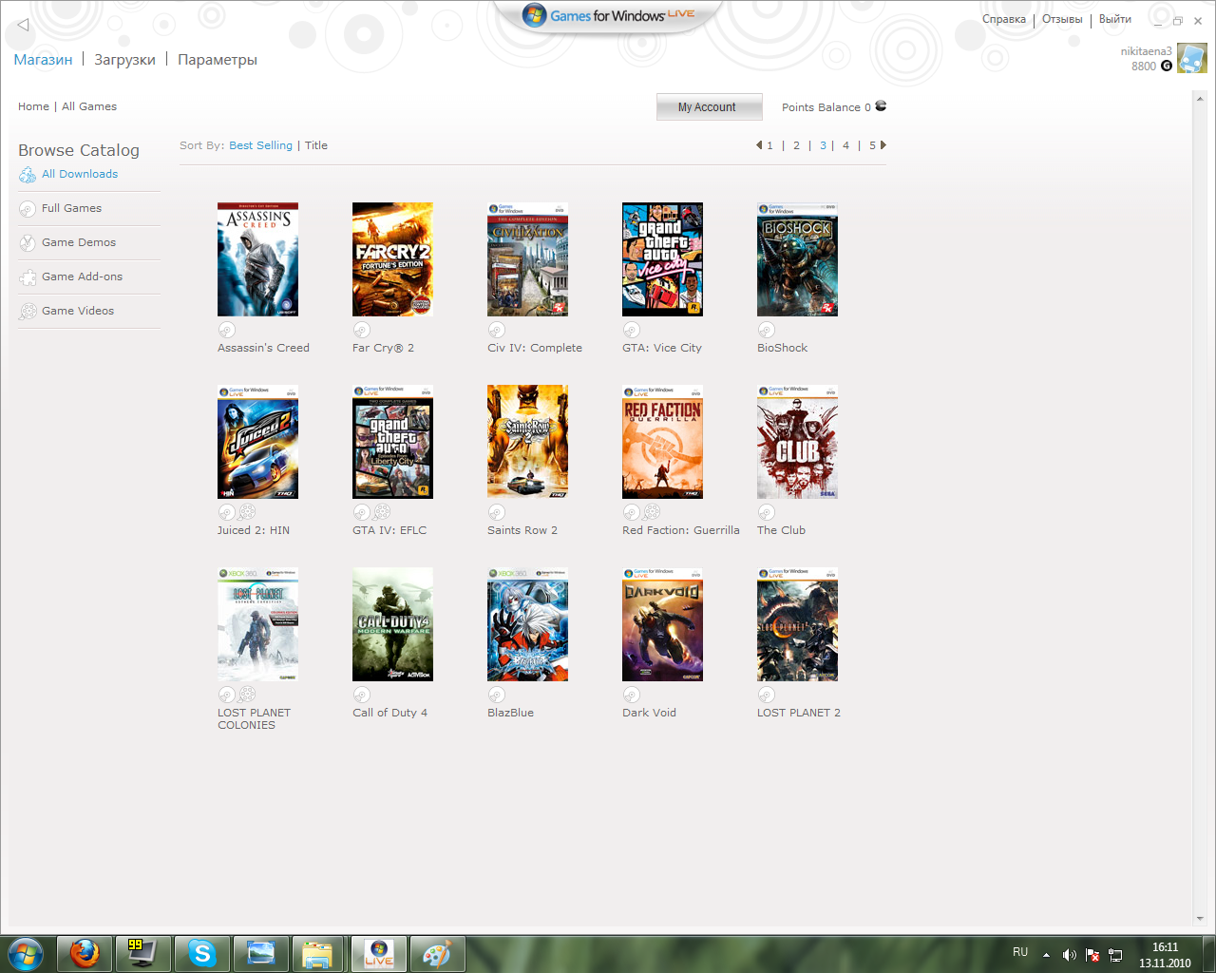
Task: Click the All Games breadcrumb link
Action: click(89, 106)
